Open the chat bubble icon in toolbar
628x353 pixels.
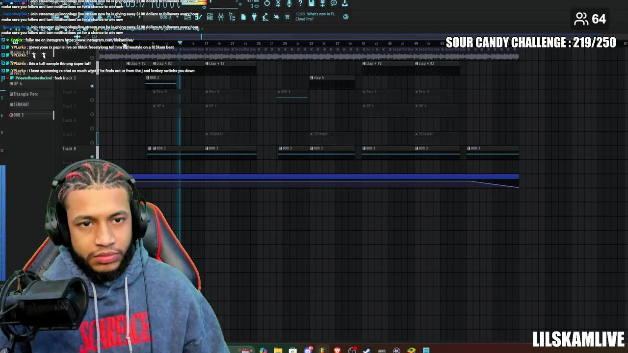point(334,3)
